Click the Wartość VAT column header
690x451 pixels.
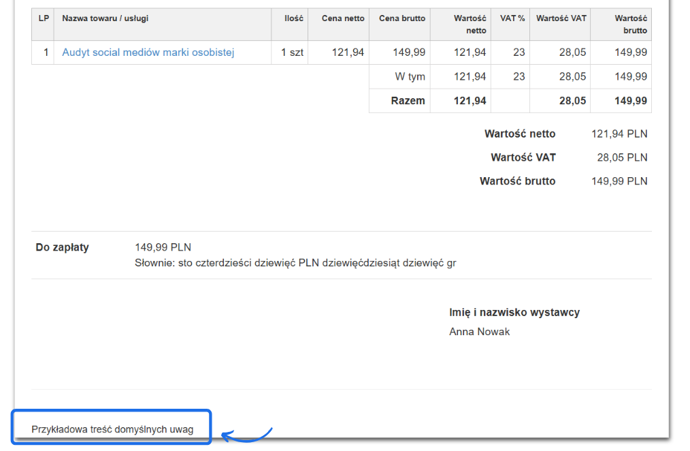[x=561, y=18]
